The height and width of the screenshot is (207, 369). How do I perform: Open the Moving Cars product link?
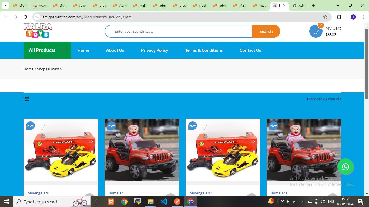tap(38, 193)
